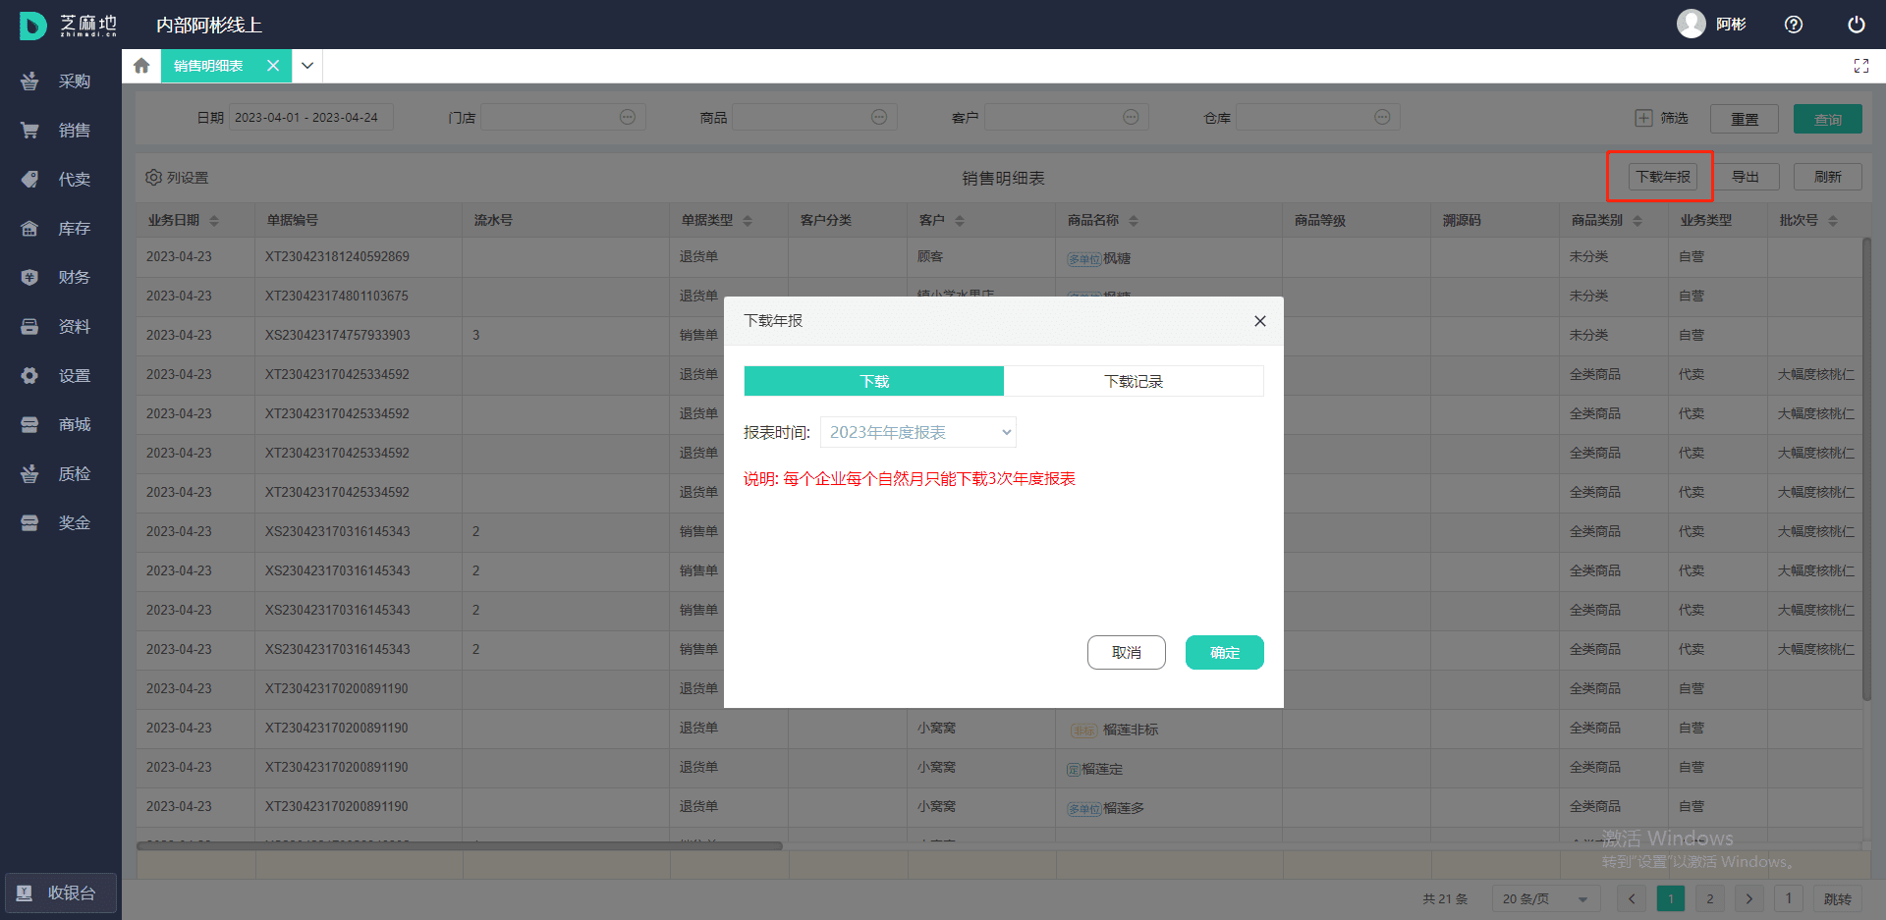1886x920 pixels.
Task: Click the 跳转 jump button
Action: tap(1837, 898)
